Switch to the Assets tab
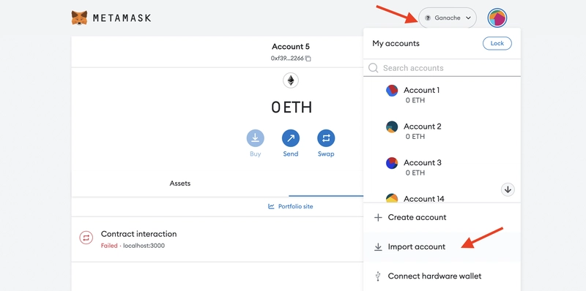Viewport: 586px width, 291px height. point(179,184)
